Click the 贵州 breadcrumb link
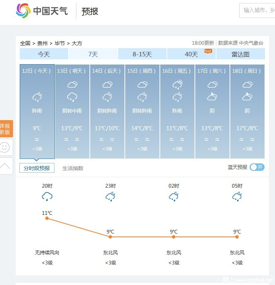Viewport: 275px width, 285px height. point(42,43)
